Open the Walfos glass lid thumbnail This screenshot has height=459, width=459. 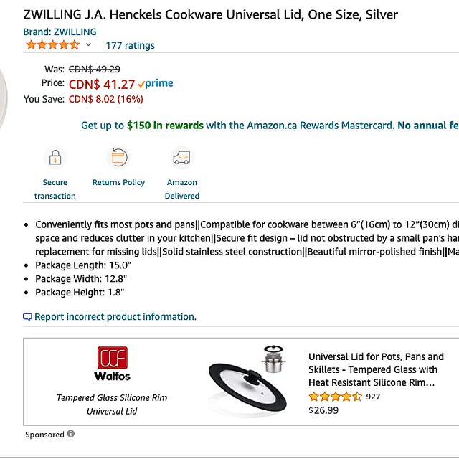tap(247, 379)
